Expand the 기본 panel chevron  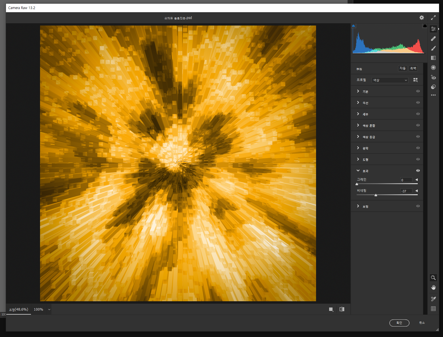[358, 91]
